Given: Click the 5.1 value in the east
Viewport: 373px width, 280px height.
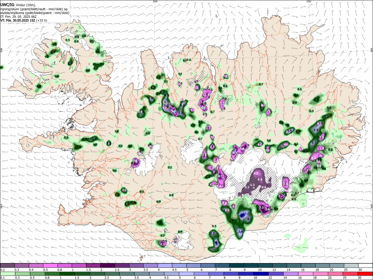Looking at the screenshot, I should click(314, 143).
